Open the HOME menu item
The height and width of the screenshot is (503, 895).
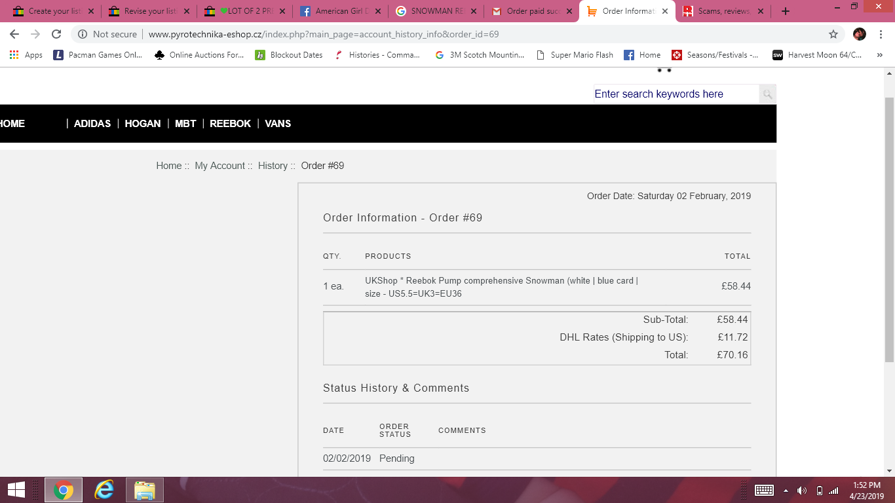(x=12, y=124)
